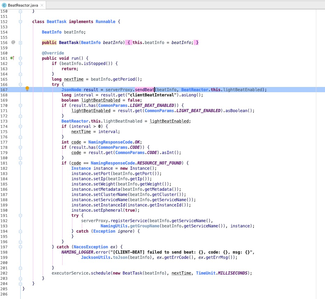325x299 pixels.
Task: Collapse the catch Exception fold on line 194
Action: (x=20, y=231)
